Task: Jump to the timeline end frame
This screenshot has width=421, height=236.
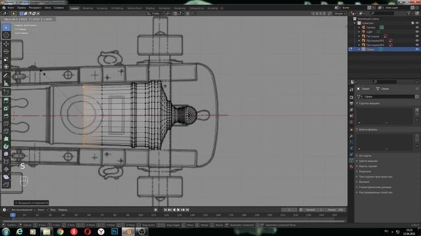Action: pyautogui.click(x=187, y=210)
